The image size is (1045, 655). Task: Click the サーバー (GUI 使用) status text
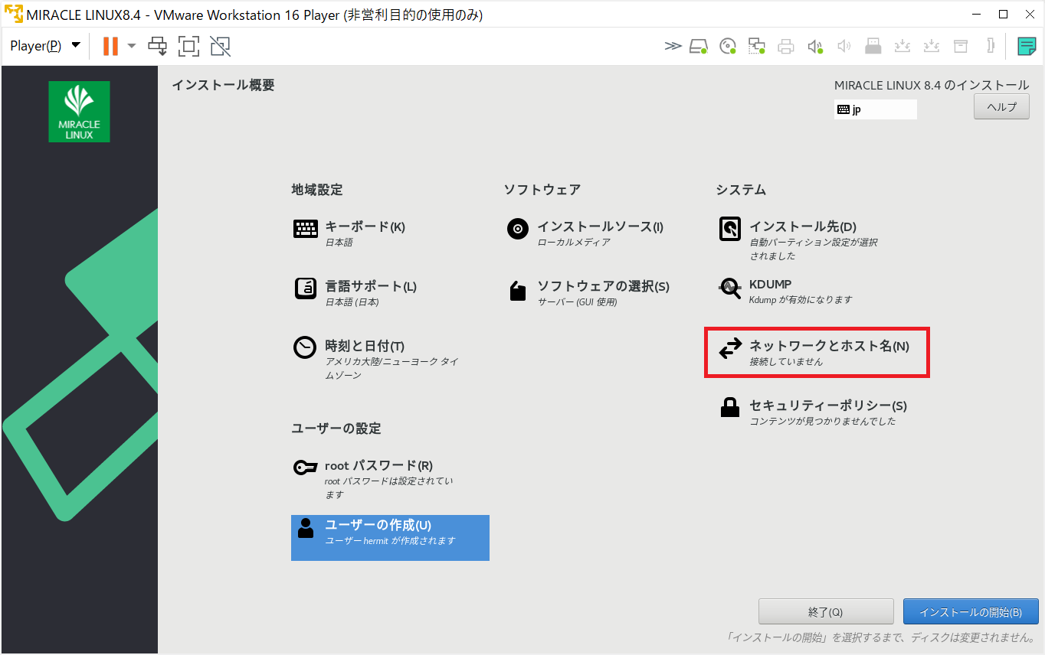(x=577, y=302)
